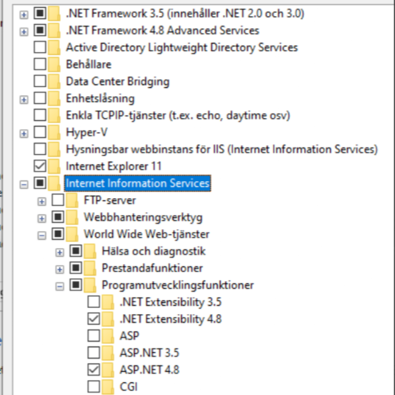
Task: Toggle .NET Framework 3.5 checkbox
Action: (x=40, y=13)
